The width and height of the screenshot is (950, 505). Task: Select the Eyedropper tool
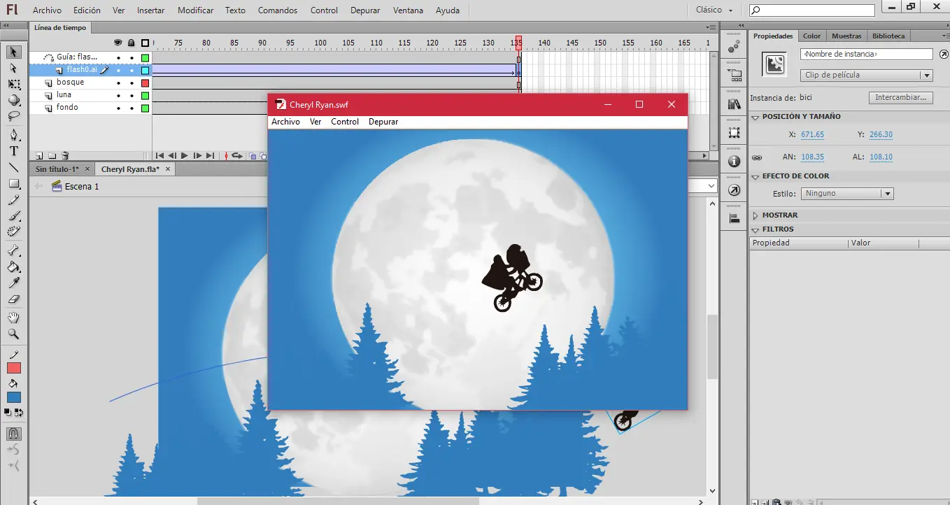pos(14,283)
